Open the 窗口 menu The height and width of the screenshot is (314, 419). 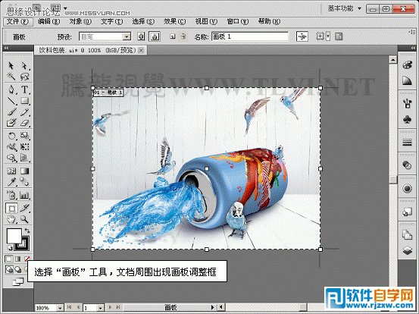click(x=238, y=21)
